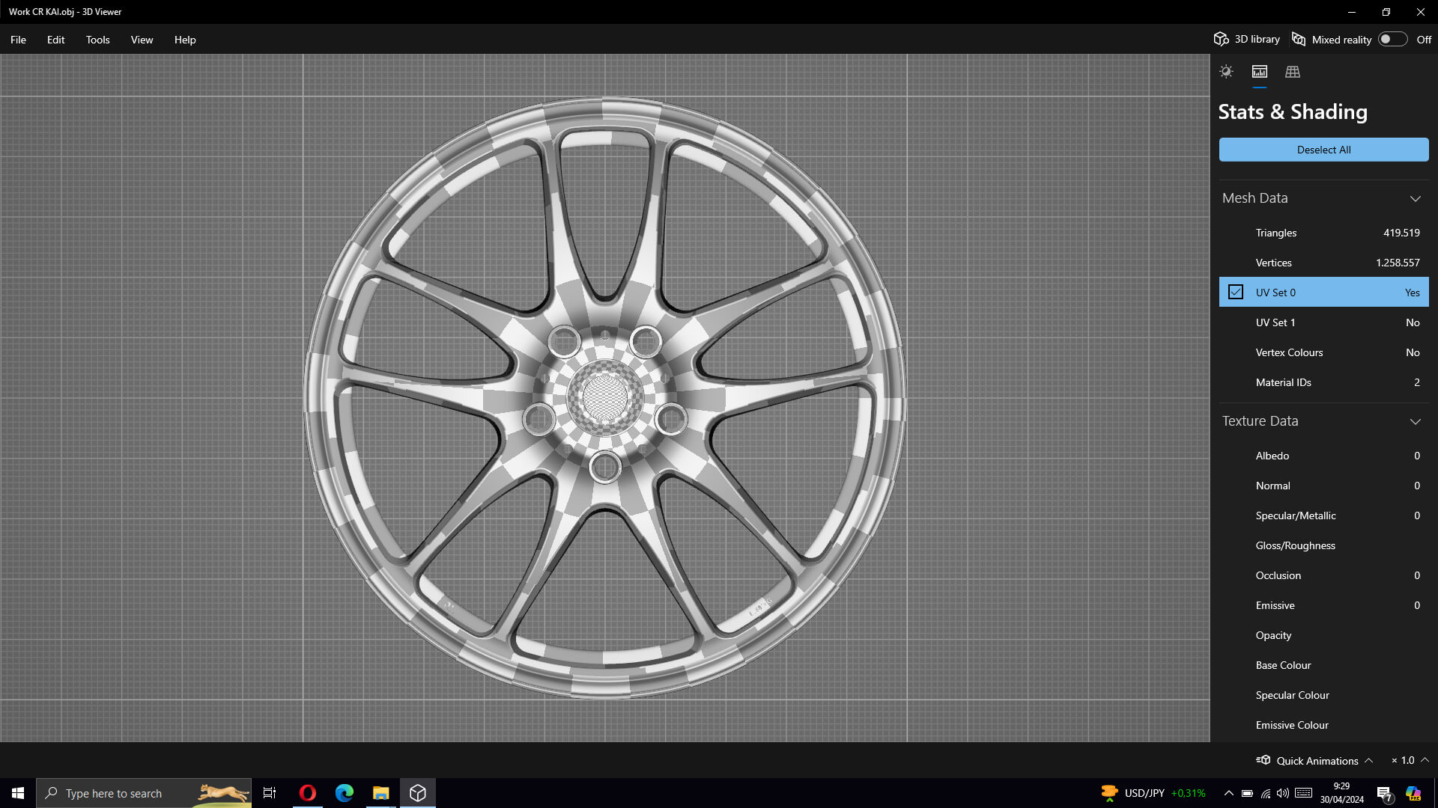Click the Quick Animations icon

coord(1263,760)
